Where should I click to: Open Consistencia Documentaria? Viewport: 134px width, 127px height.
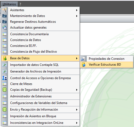point(40,34)
